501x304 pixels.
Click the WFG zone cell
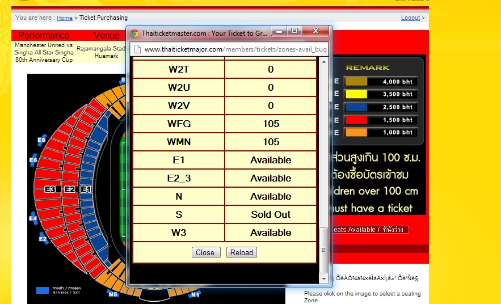(x=179, y=124)
